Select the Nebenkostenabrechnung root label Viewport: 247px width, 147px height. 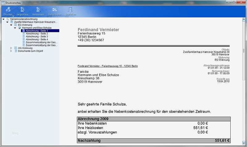tap(24, 19)
